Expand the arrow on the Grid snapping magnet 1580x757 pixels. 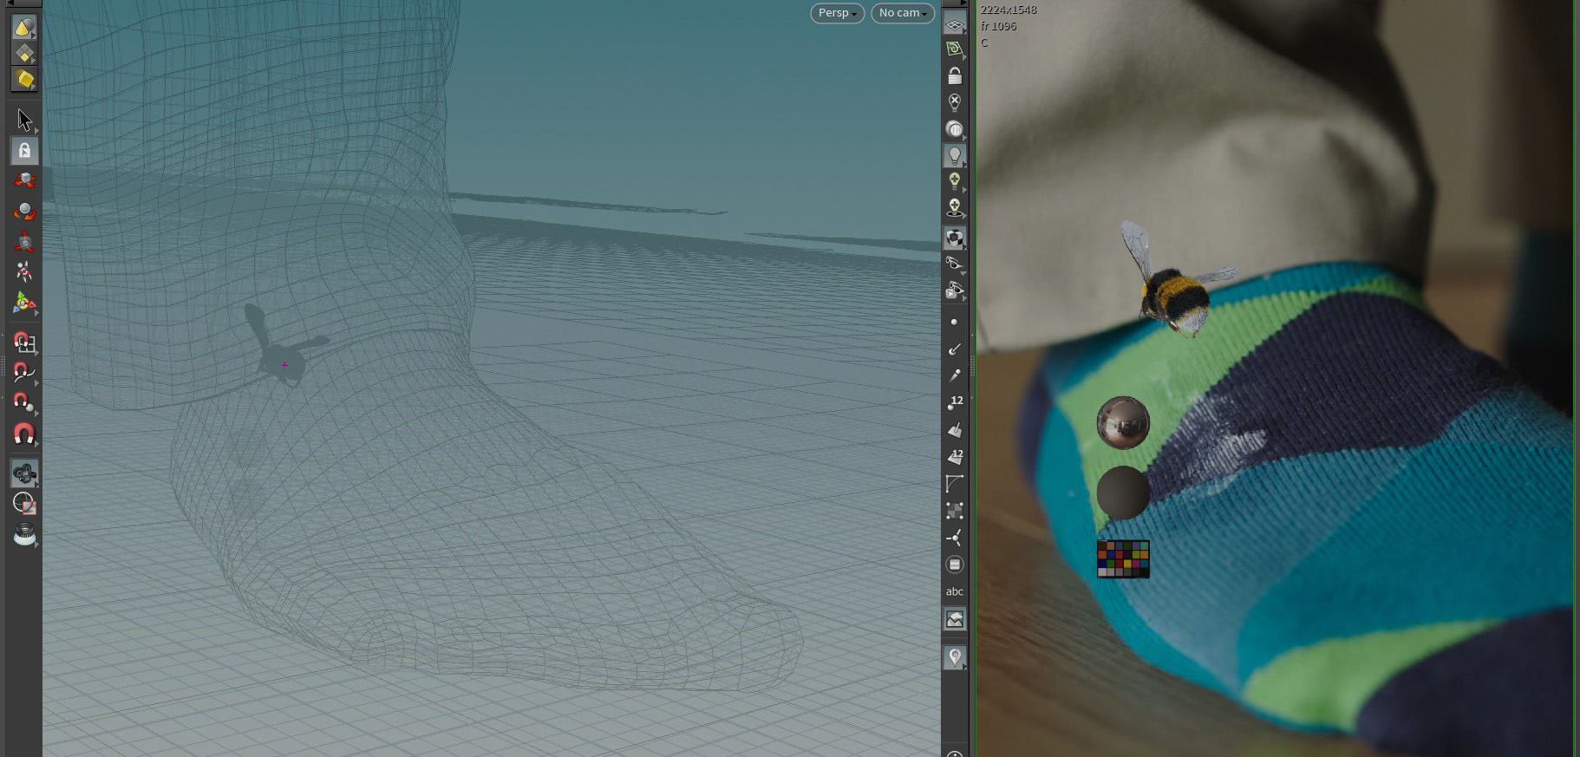tap(36, 354)
